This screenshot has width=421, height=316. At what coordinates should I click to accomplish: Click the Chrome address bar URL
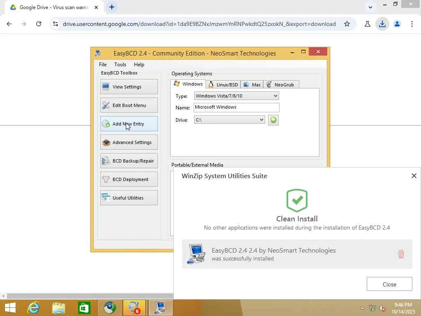point(199,24)
